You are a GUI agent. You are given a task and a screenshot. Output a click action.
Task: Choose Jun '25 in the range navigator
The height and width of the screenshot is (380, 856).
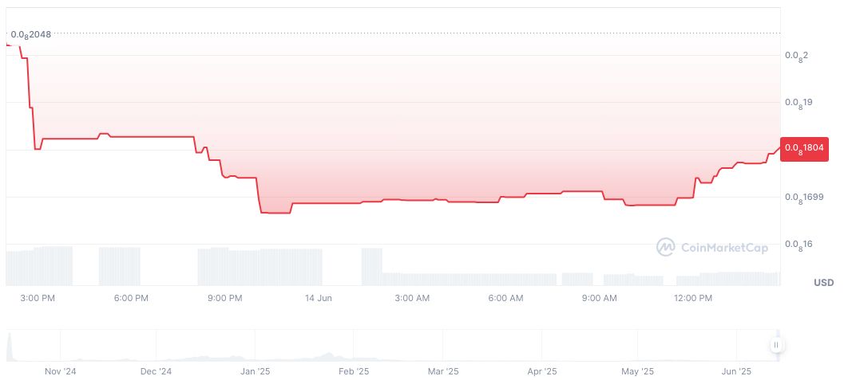point(736,371)
